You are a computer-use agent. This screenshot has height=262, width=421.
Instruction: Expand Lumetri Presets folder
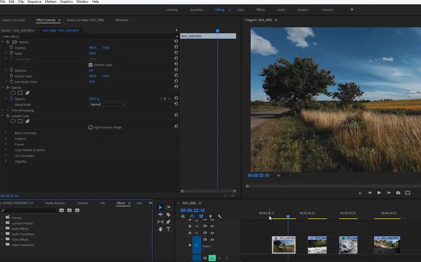pyautogui.click(x=2, y=223)
